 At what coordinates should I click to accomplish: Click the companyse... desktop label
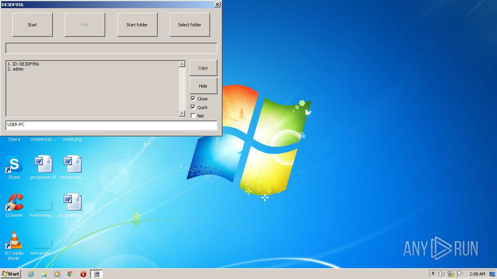point(43,139)
